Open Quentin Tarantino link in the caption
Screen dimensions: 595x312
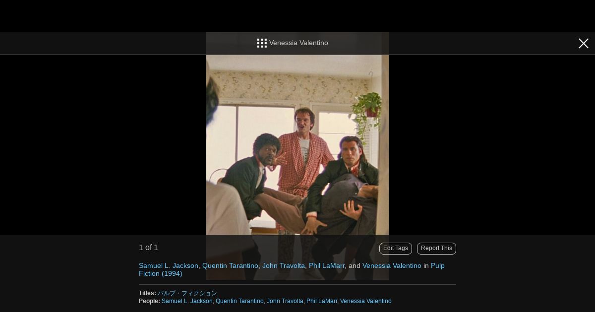[x=230, y=265]
